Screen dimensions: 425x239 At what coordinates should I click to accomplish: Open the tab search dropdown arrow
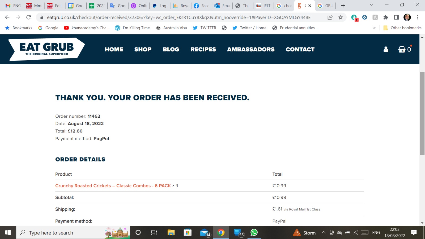coord(372,5)
